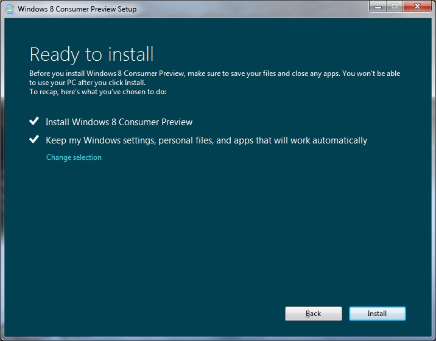Select the "Ready to install" heading

tap(91, 54)
